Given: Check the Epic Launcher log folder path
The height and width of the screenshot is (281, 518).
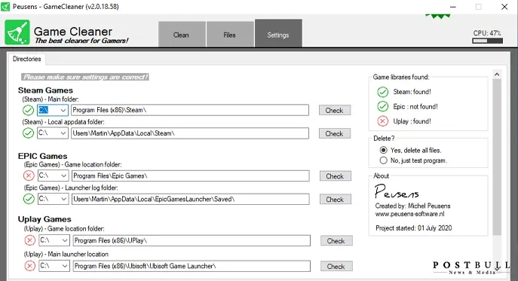Looking at the screenshot, I should point(335,199).
